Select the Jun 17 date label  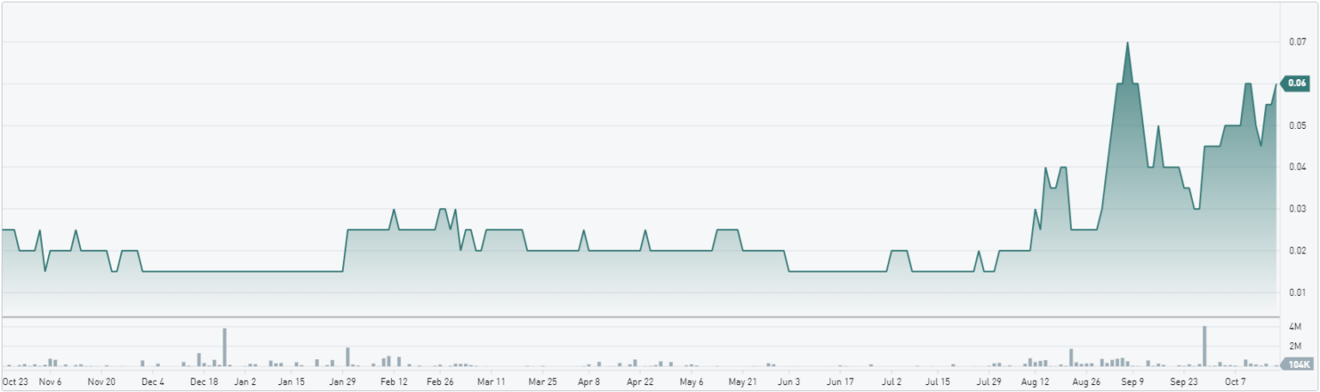pyautogui.click(x=840, y=380)
